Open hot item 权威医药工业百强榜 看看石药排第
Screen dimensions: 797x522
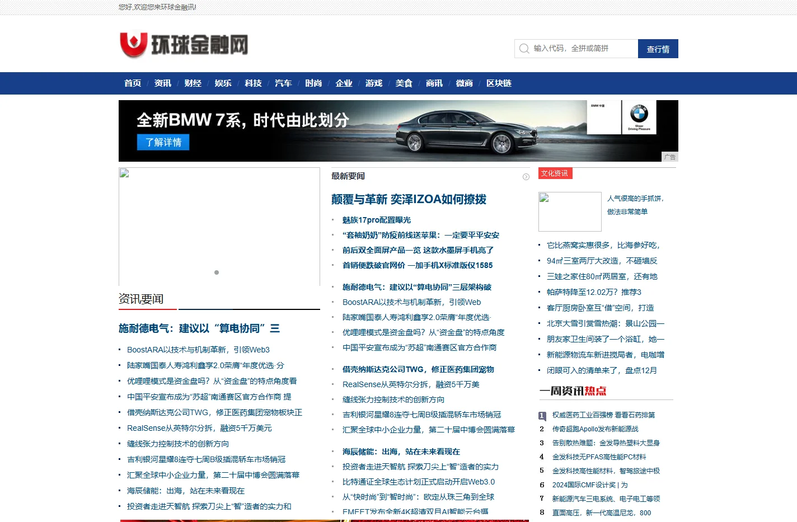[603, 415]
